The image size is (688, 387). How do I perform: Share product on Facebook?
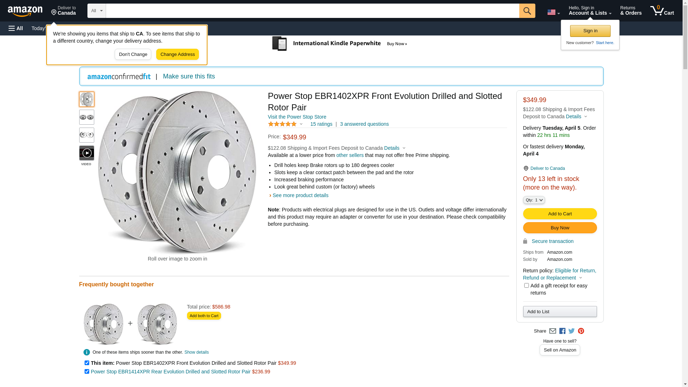[x=562, y=331]
